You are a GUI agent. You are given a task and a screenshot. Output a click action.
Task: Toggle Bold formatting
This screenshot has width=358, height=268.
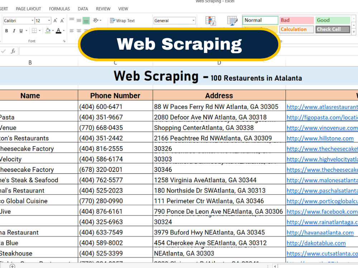point(6,30)
